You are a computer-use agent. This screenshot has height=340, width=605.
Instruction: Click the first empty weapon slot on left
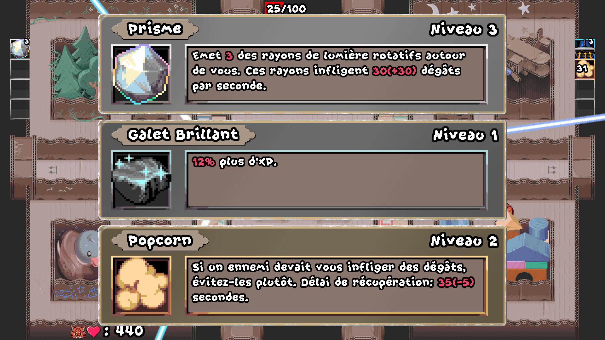point(20,69)
